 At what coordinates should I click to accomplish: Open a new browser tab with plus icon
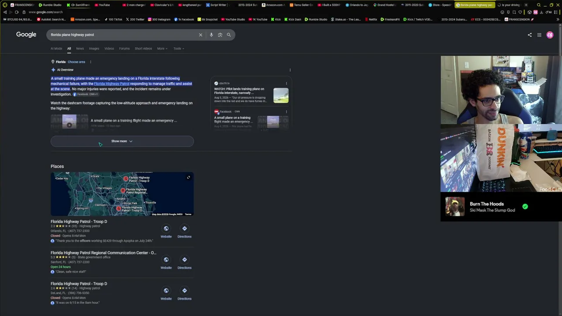point(526,5)
